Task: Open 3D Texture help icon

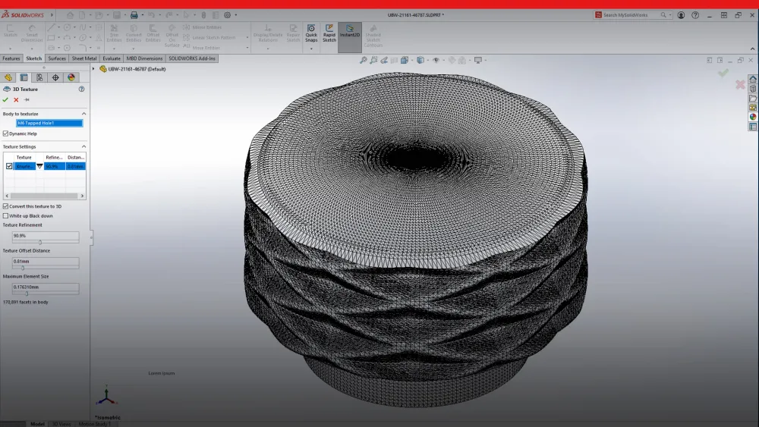Action: pyautogui.click(x=81, y=89)
